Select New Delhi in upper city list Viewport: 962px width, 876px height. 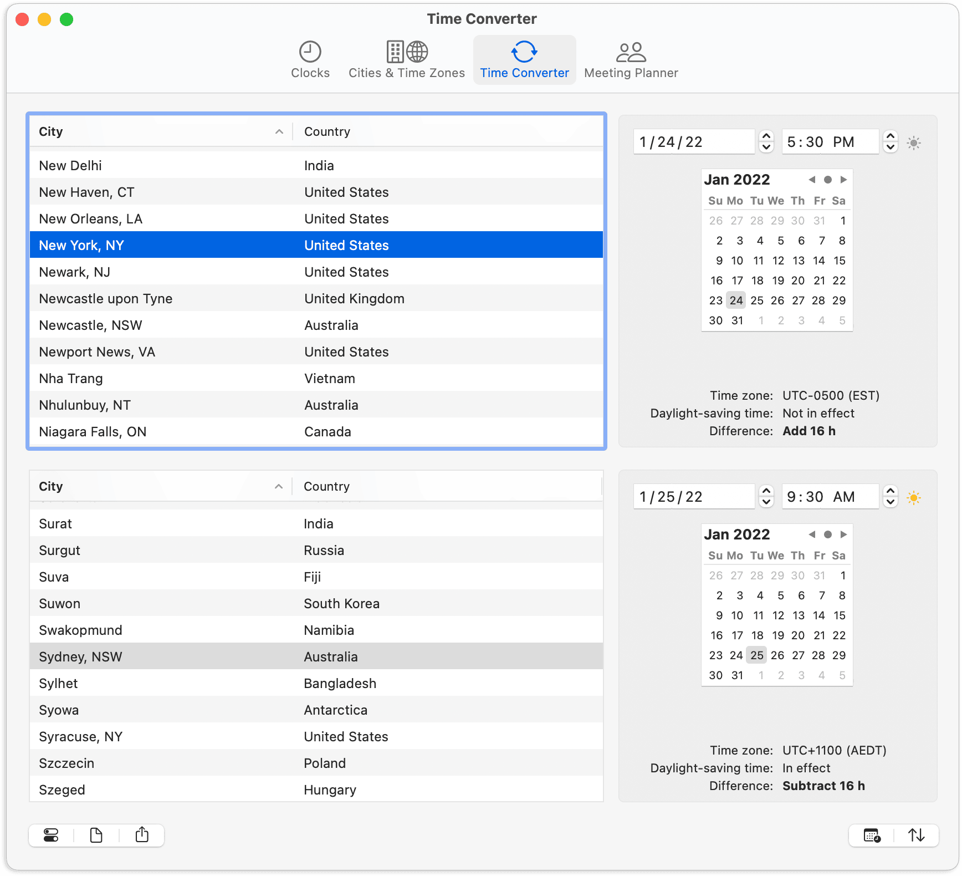[x=316, y=165]
